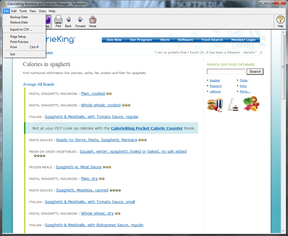Click the Our Program tab

(141, 40)
